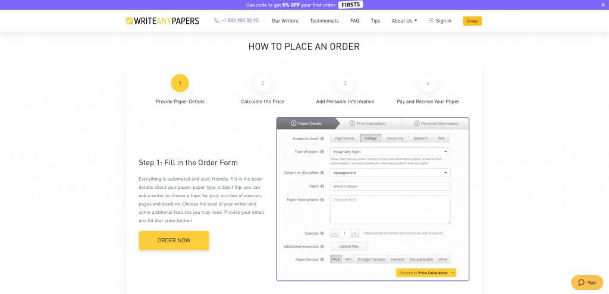
Task: Click the Sign in link
Action: click(444, 21)
